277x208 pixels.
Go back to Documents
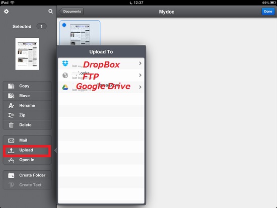click(72, 12)
